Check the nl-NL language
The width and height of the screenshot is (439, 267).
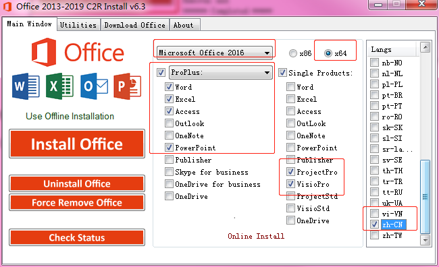point(374,73)
